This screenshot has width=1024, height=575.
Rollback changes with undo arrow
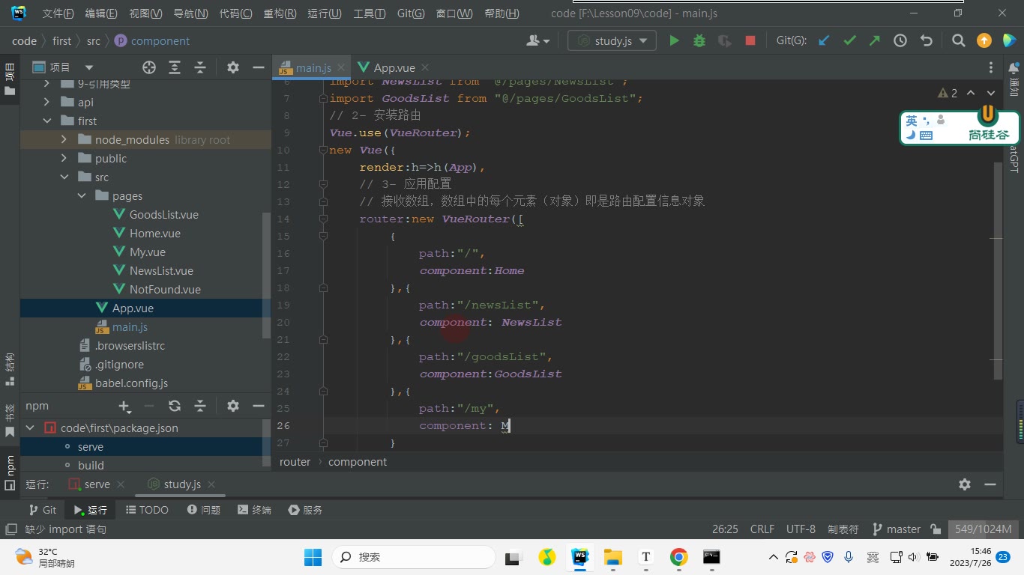926,40
